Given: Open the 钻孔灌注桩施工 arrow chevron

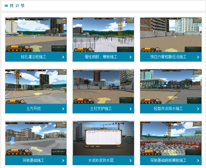Looking at the screenshot, I should click(63, 57).
